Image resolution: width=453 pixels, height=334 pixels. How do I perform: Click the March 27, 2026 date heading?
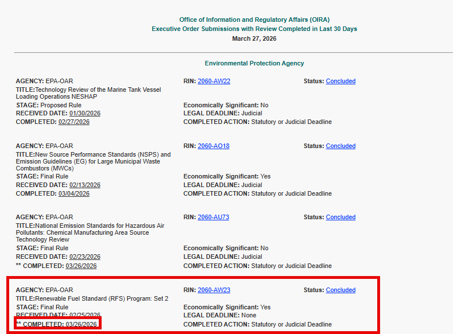(x=254, y=38)
